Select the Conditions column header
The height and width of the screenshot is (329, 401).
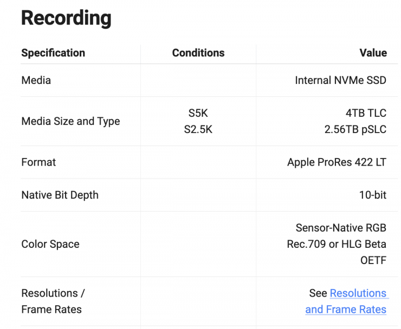(x=198, y=53)
